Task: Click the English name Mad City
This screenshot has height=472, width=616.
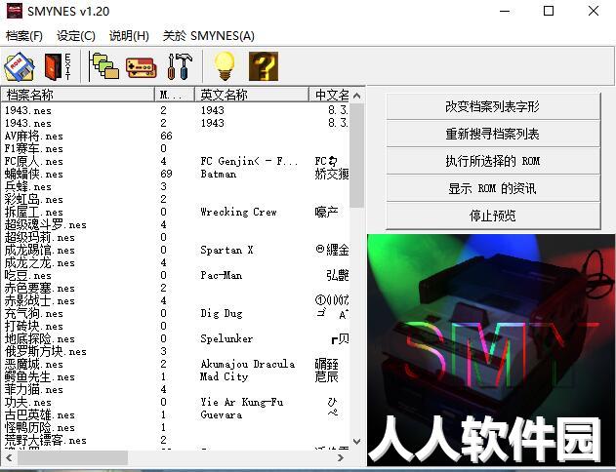Action: coord(224,376)
